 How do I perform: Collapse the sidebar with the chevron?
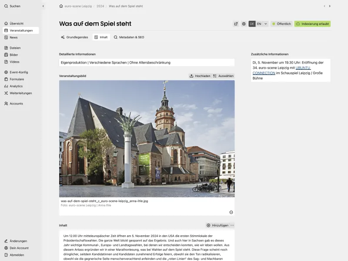[42, 6]
